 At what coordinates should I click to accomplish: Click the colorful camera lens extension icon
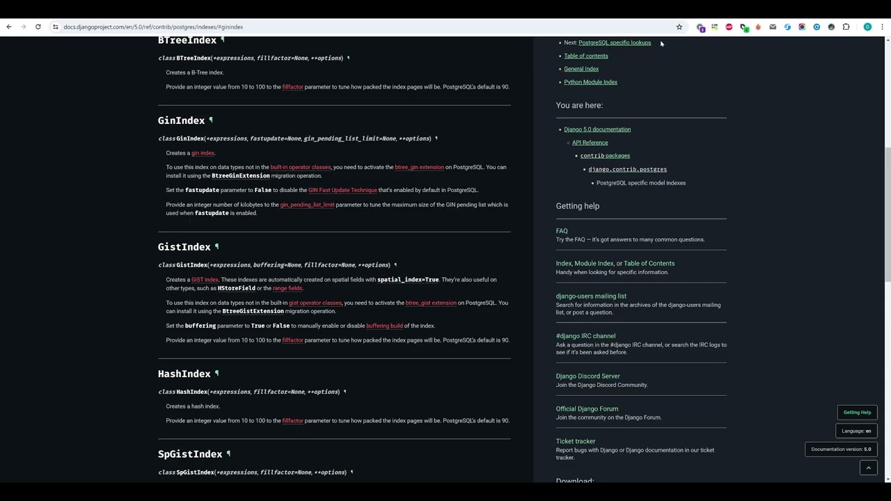802,27
